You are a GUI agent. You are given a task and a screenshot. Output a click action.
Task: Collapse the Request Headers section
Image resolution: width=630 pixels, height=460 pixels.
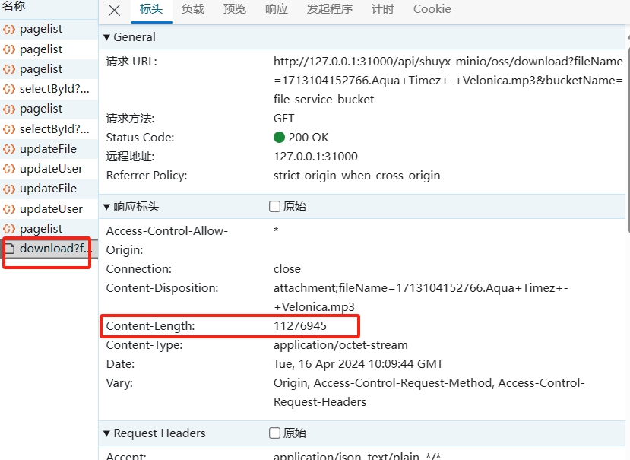pyautogui.click(x=107, y=433)
